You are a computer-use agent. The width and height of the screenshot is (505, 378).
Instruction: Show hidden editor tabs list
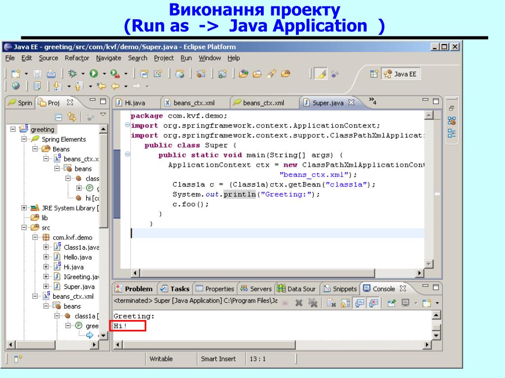pos(373,100)
